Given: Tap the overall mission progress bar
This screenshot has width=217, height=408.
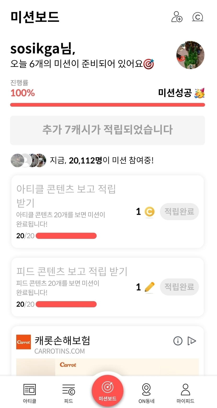Looking at the screenshot, I should click(x=107, y=105).
